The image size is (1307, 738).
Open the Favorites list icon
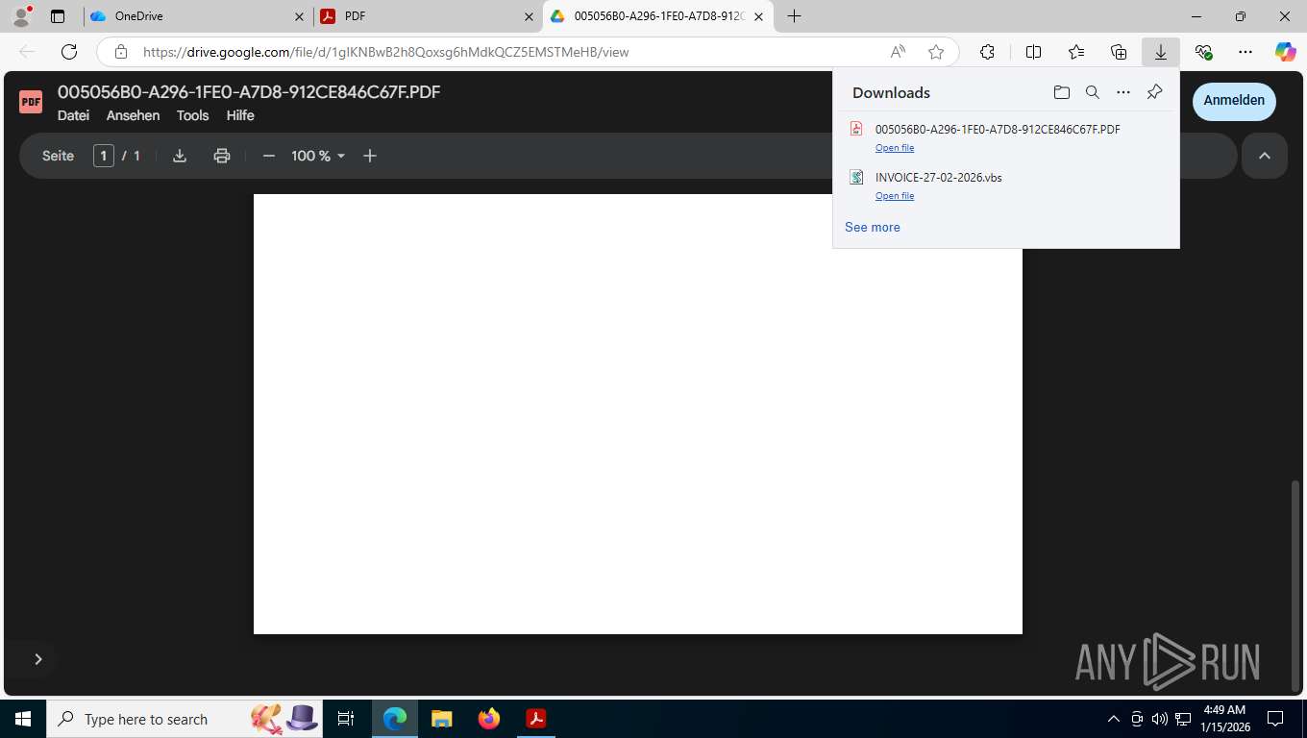[x=1076, y=52]
